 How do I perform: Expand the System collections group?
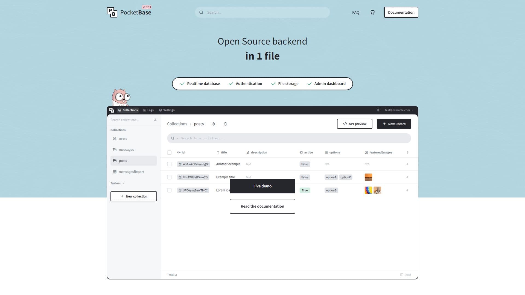(117, 183)
